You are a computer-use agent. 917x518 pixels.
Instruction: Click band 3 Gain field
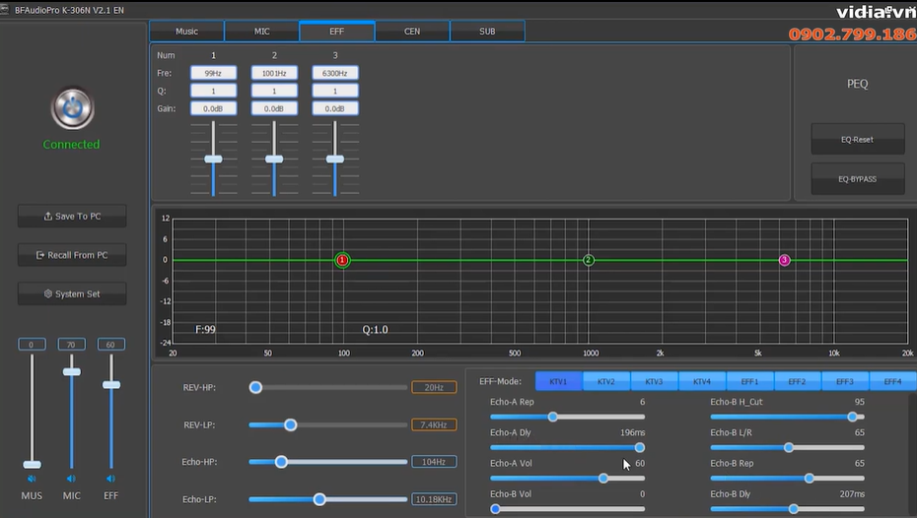[335, 108]
